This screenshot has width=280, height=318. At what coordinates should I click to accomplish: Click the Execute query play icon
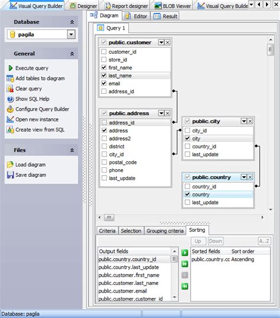point(11,68)
